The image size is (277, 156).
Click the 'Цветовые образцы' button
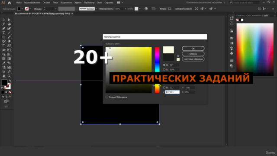click(x=193, y=59)
